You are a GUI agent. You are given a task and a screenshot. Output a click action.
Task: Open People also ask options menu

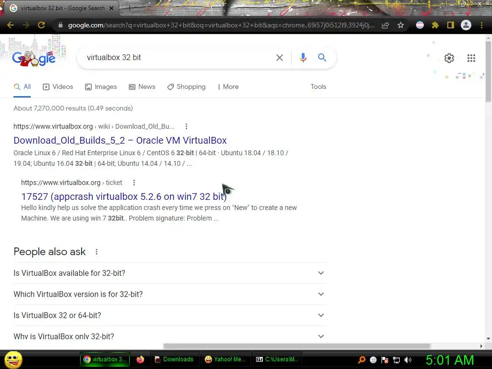tap(97, 252)
